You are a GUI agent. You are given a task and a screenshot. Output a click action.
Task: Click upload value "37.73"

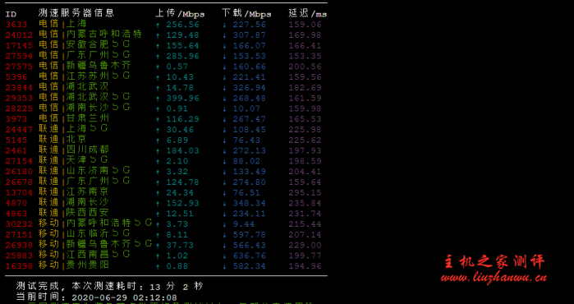click(180, 245)
